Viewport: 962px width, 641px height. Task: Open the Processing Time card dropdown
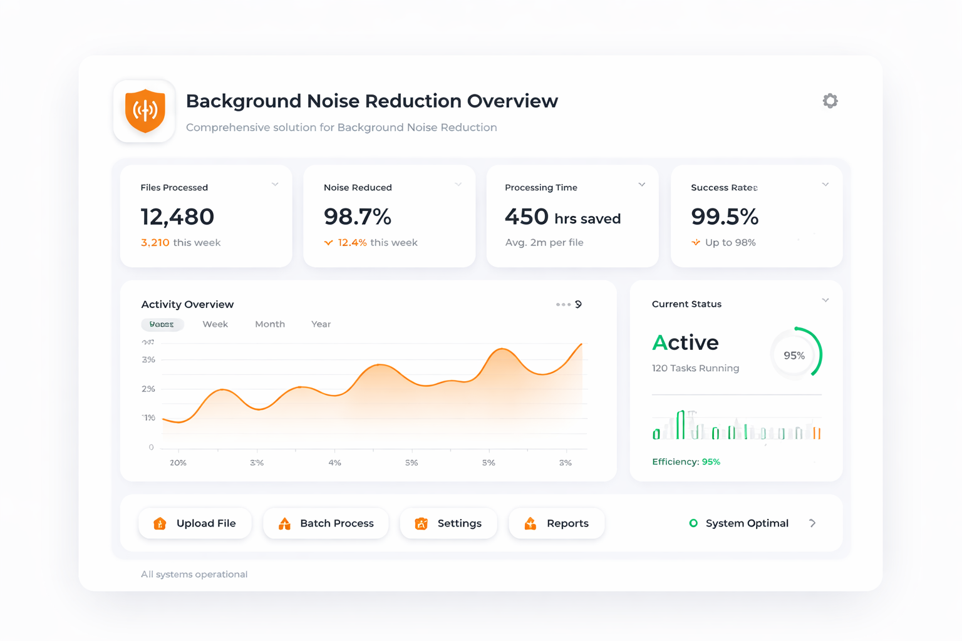(642, 185)
